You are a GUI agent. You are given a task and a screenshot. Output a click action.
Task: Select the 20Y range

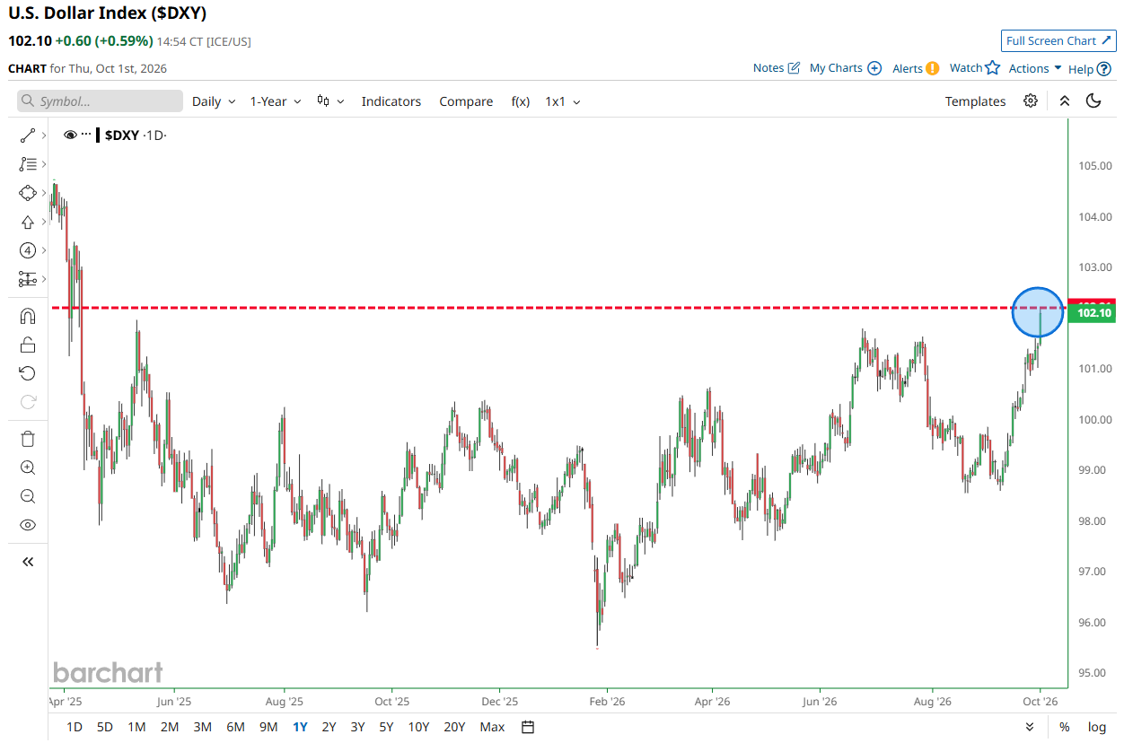coord(454,727)
